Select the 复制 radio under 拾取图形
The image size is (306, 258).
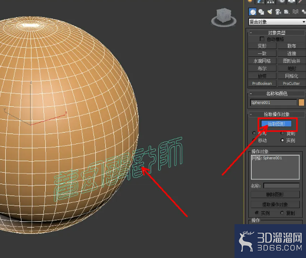tap(282, 133)
